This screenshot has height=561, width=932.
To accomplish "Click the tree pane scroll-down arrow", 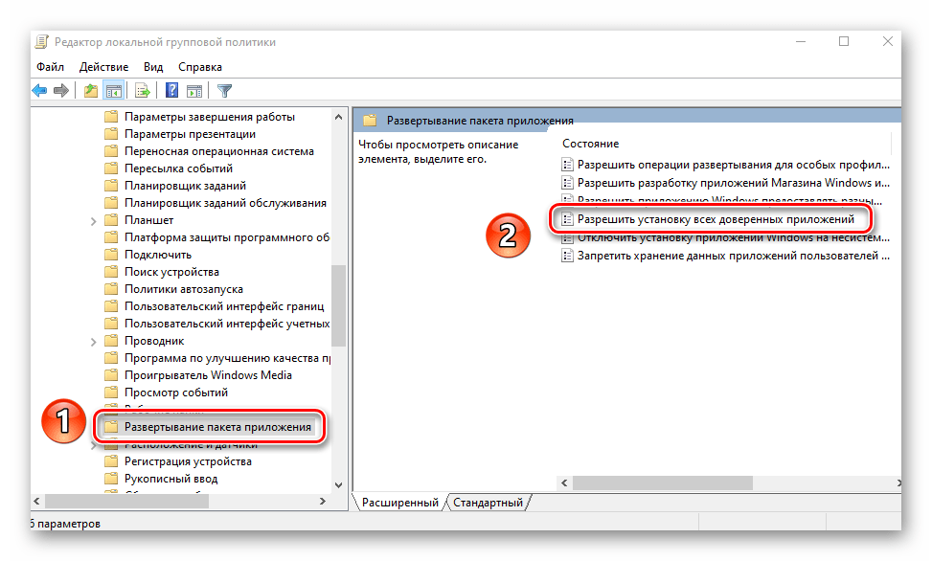I will click(338, 485).
